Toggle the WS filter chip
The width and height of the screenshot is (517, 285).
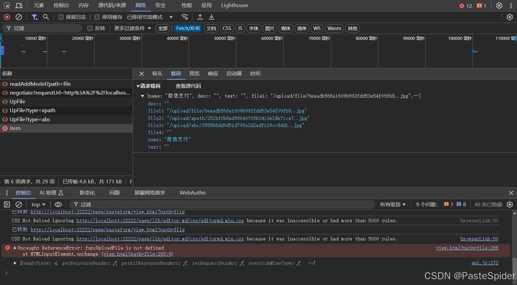click(317, 28)
